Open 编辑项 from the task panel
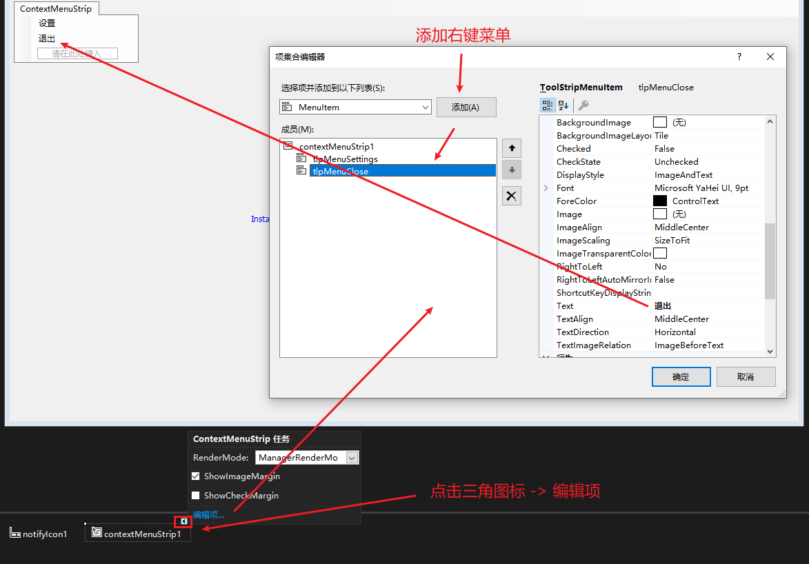 pyautogui.click(x=208, y=514)
